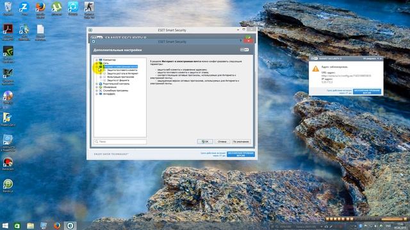Open the light-blue circular-arrows desktop shortcut
This screenshot has width=410, height=230.
(72, 8)
